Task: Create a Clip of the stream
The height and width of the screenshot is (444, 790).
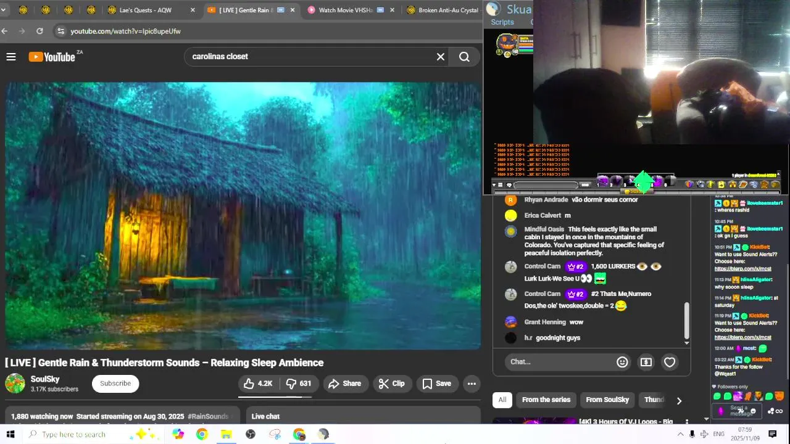Action: (x=392, y=384)
